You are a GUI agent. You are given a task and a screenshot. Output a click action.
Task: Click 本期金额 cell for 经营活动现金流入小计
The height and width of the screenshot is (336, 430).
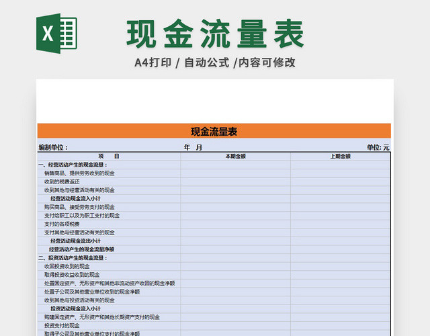(x=236, y=199)
